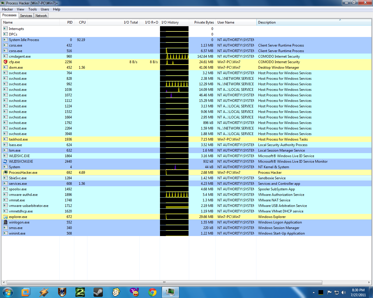This screenshot has width=373, height=298.
Task: Click the icon beside SbieSvc.exe
Action: point(5,178)
